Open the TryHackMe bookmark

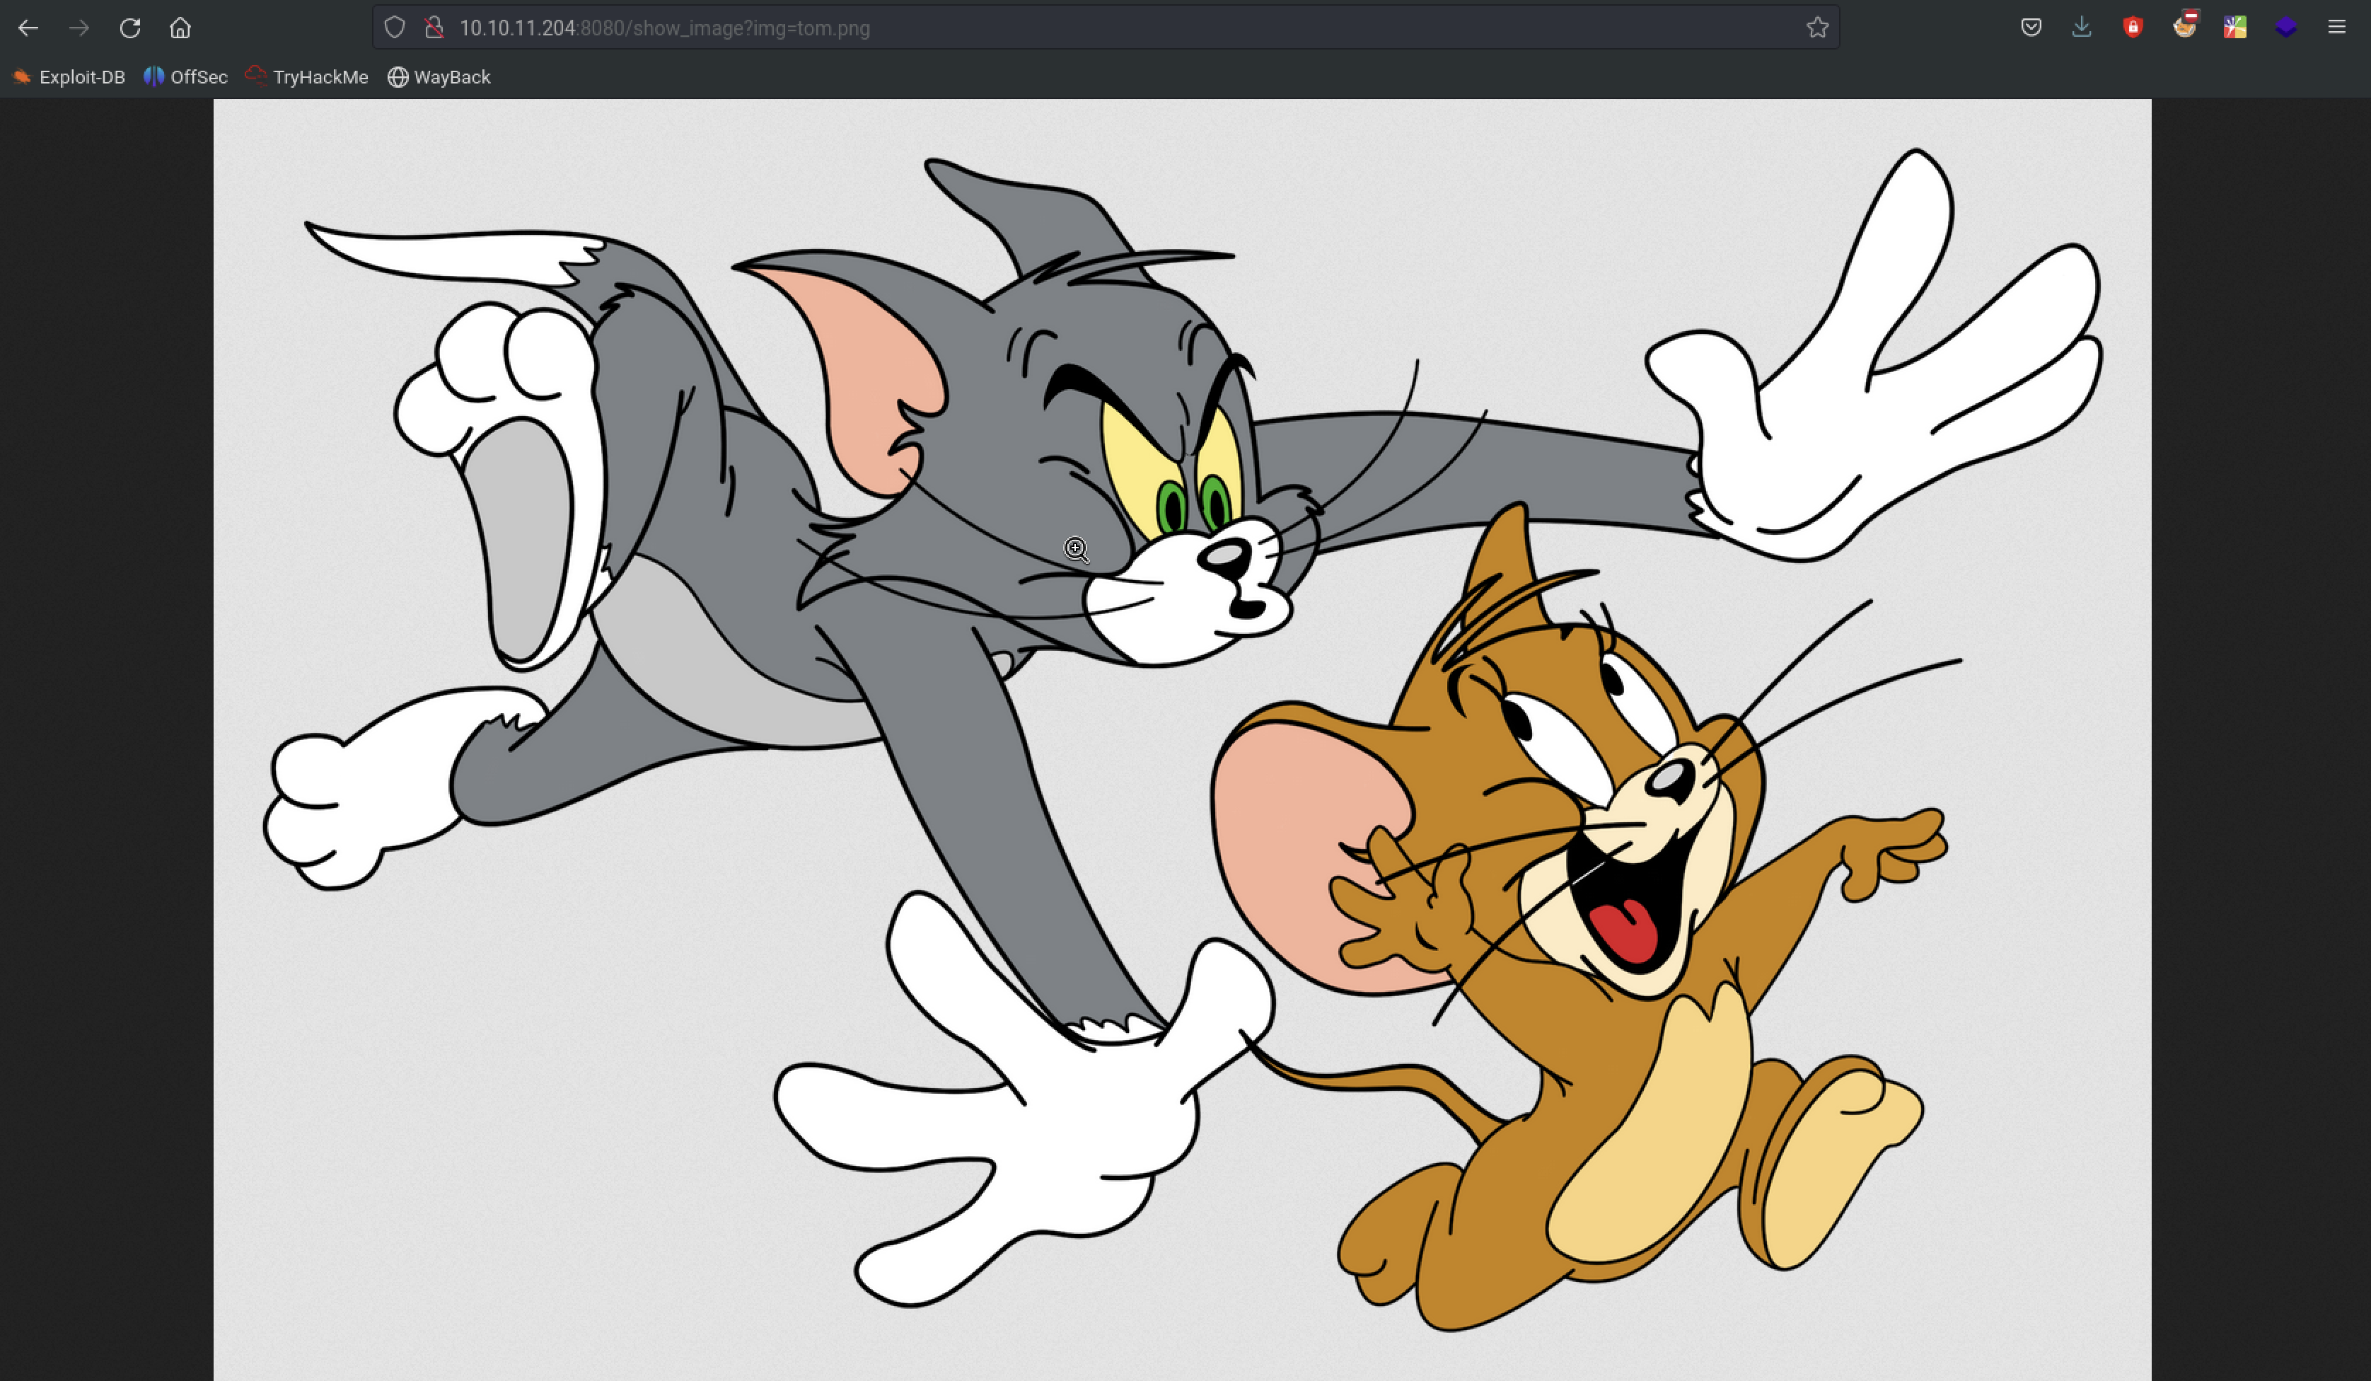pyautogui.click(x=307, y=77)
